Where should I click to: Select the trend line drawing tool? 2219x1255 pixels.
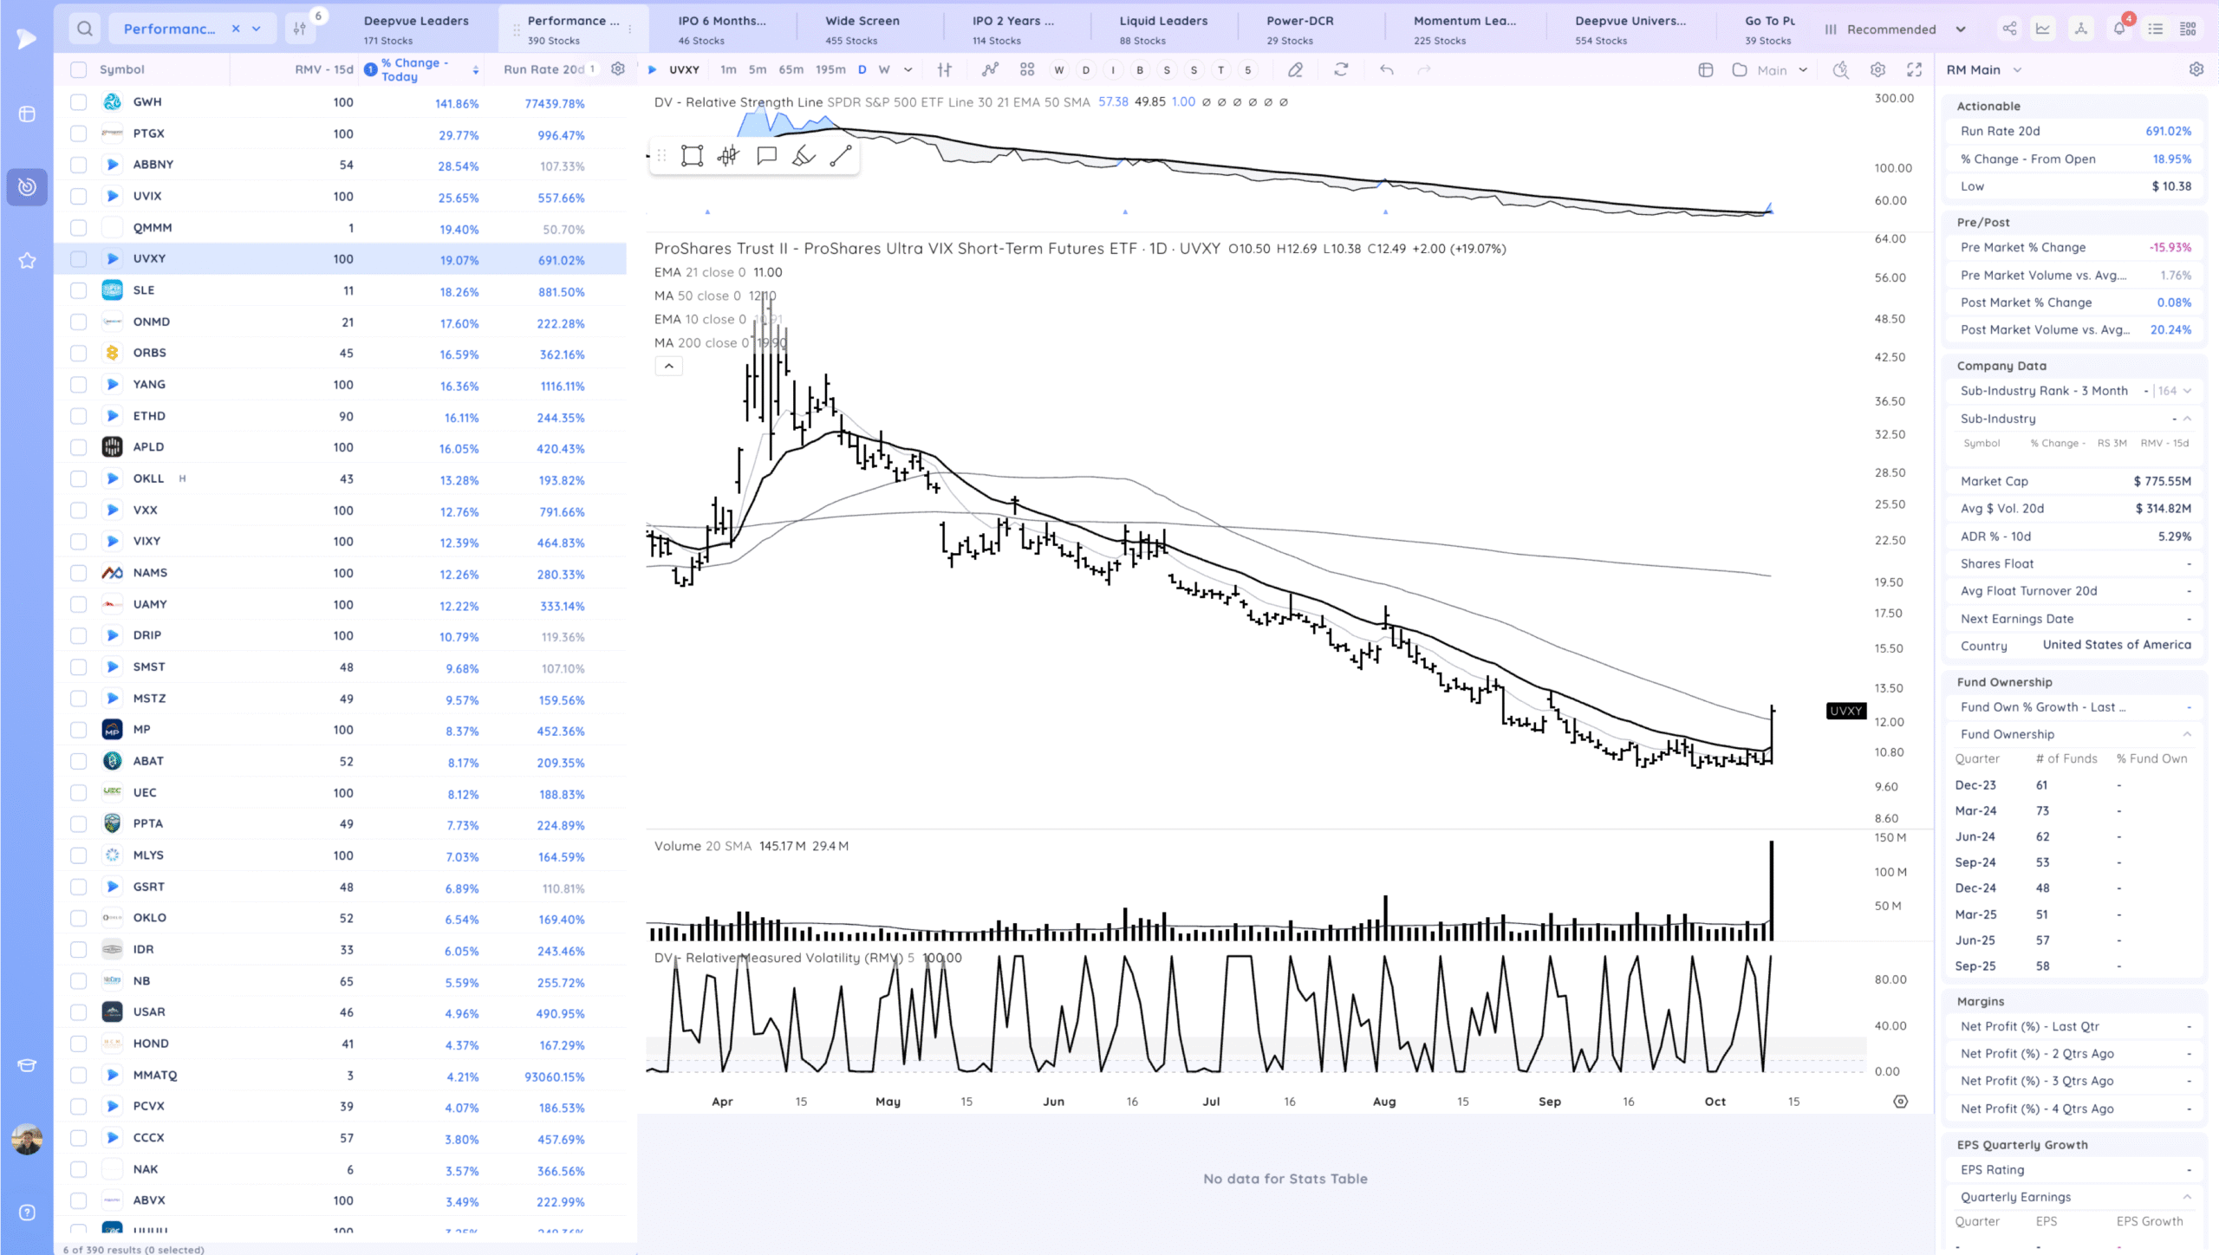point(840,156)
